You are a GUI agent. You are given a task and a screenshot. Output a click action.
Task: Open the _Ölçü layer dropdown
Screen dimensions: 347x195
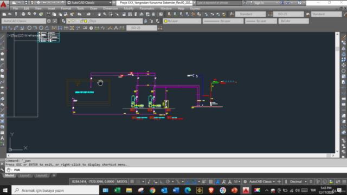[105, 21]
